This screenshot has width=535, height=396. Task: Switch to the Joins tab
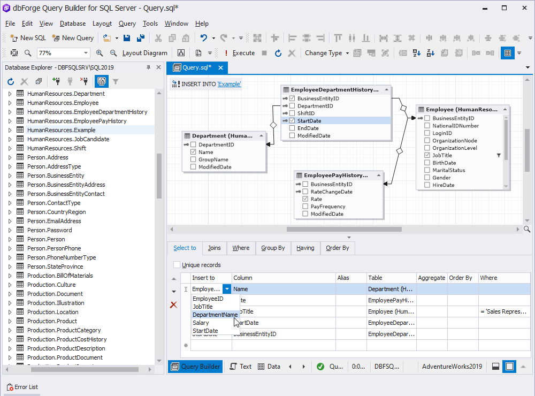pos(215,248)
